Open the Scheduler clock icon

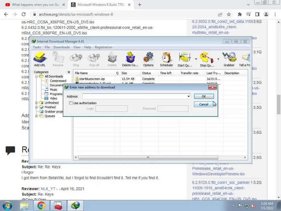point(167,59)
